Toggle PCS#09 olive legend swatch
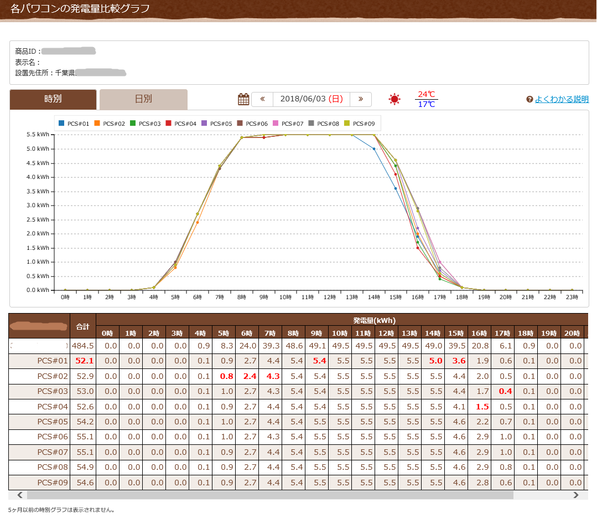Viewport: 597px width, 518px height. click(x=347, y=123)
